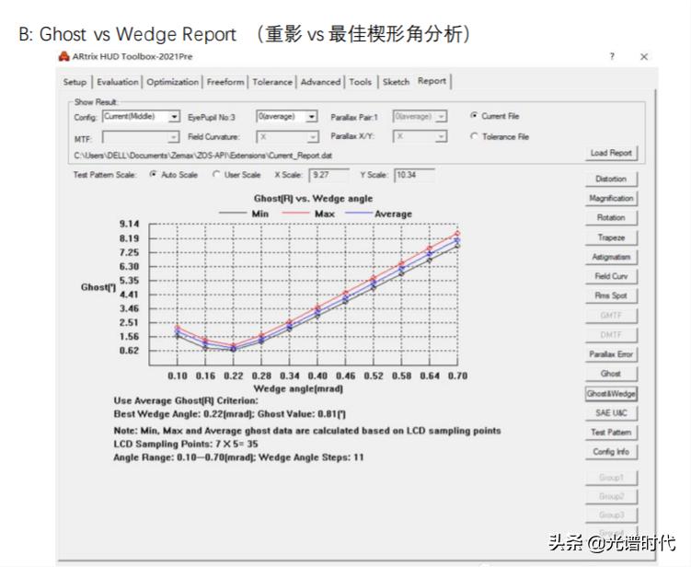
Task: Choose the Tolerance File radio button
Action: point(474,136)
